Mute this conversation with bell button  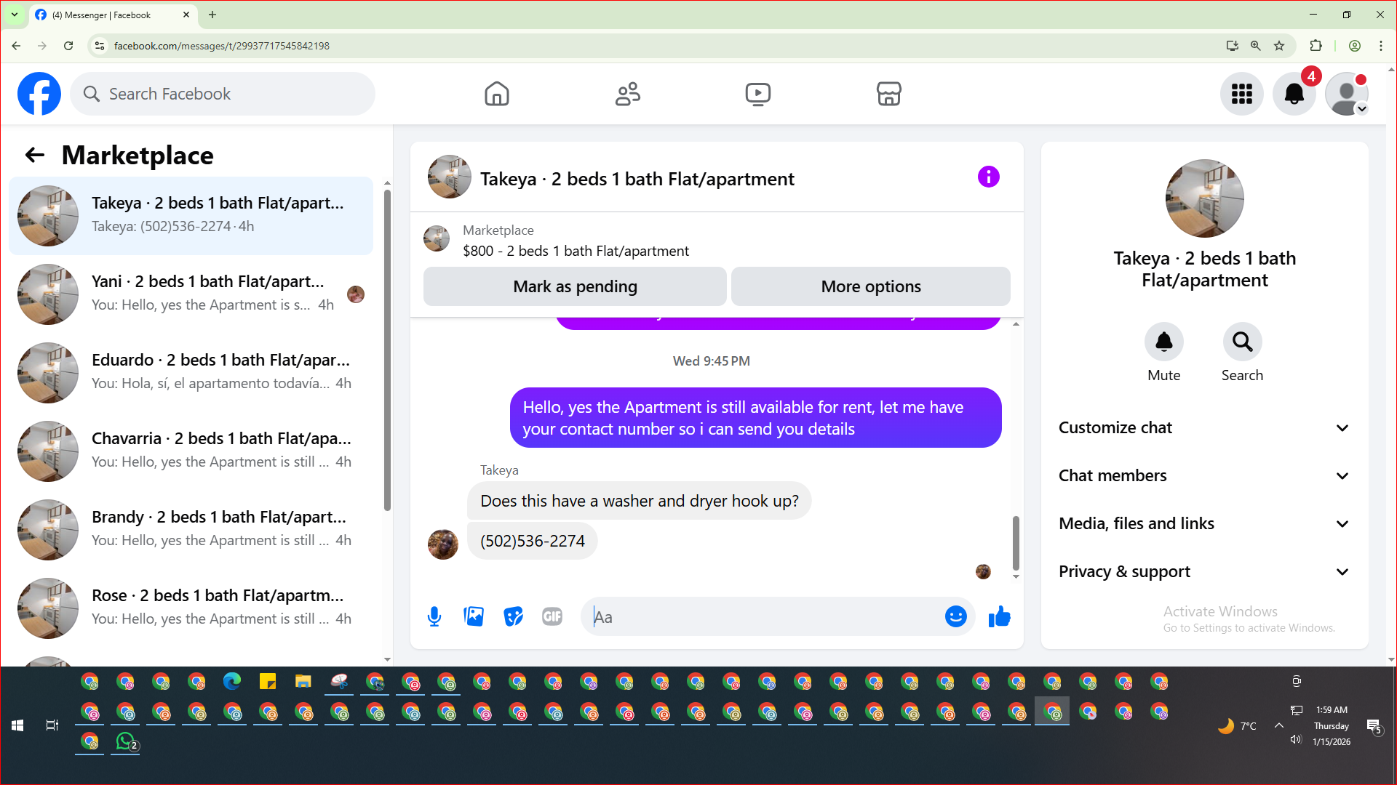(x=1163, y=342)
